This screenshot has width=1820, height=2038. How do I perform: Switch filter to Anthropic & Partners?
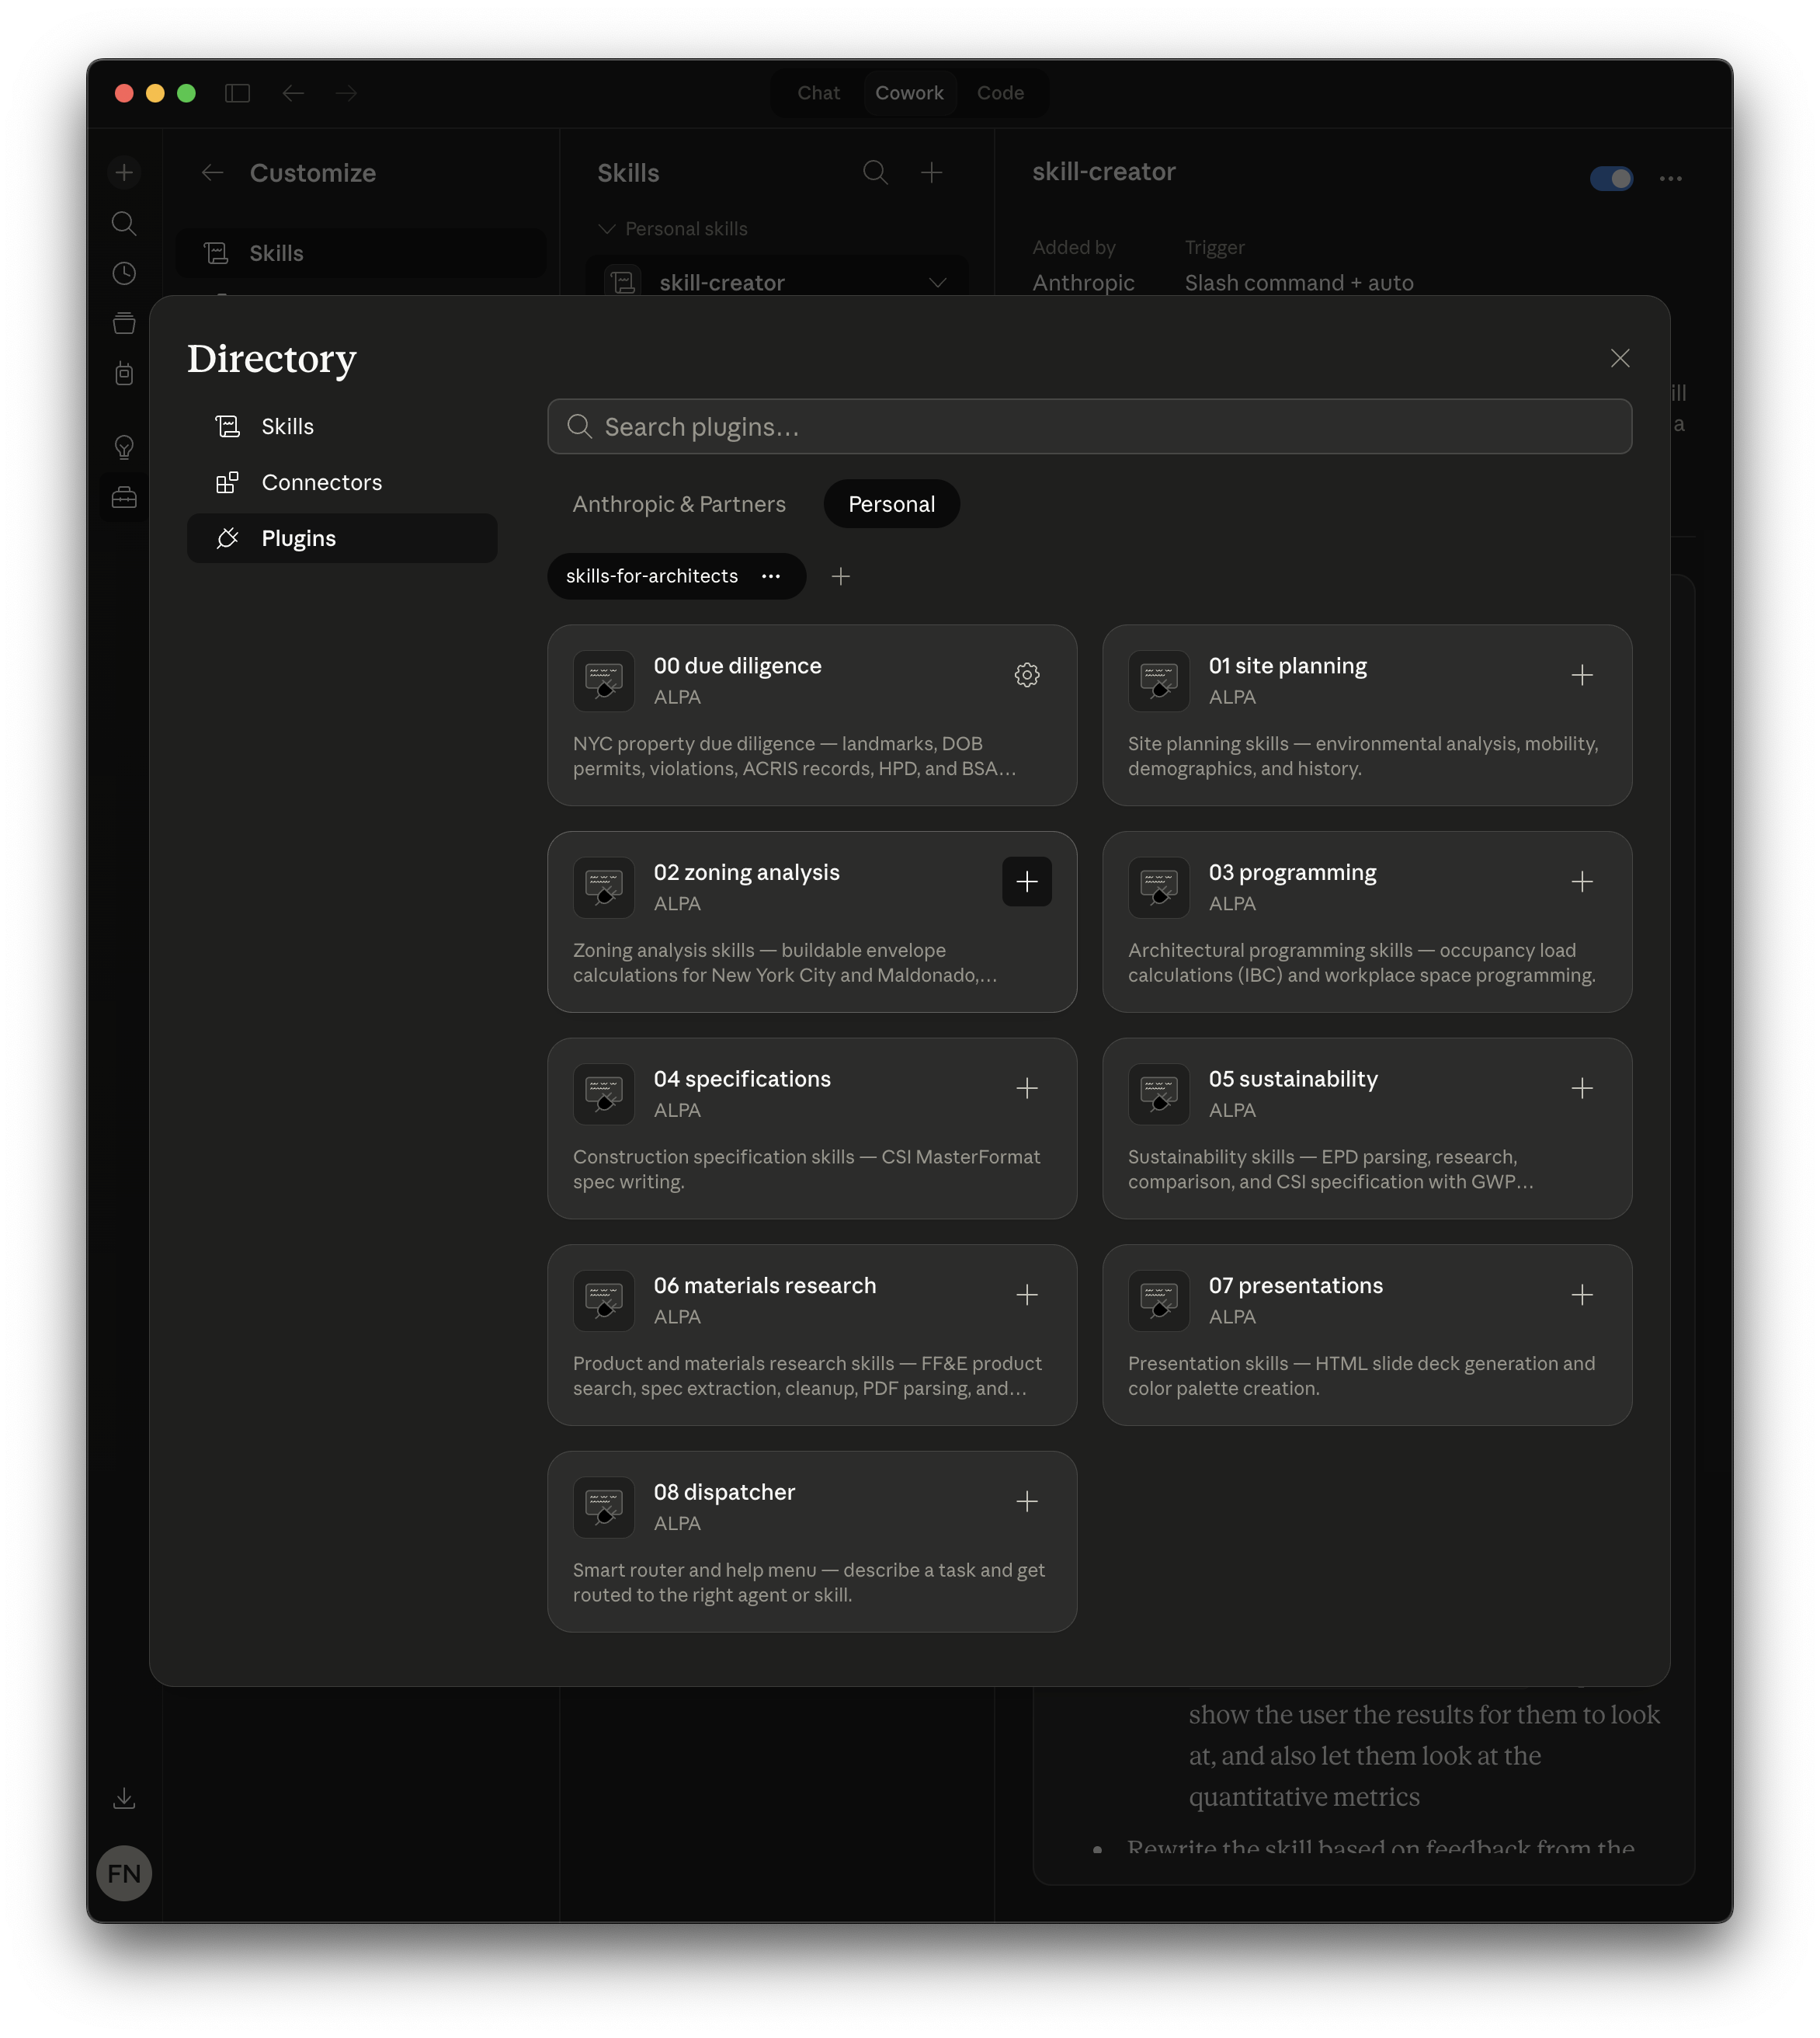click(678, 503)
